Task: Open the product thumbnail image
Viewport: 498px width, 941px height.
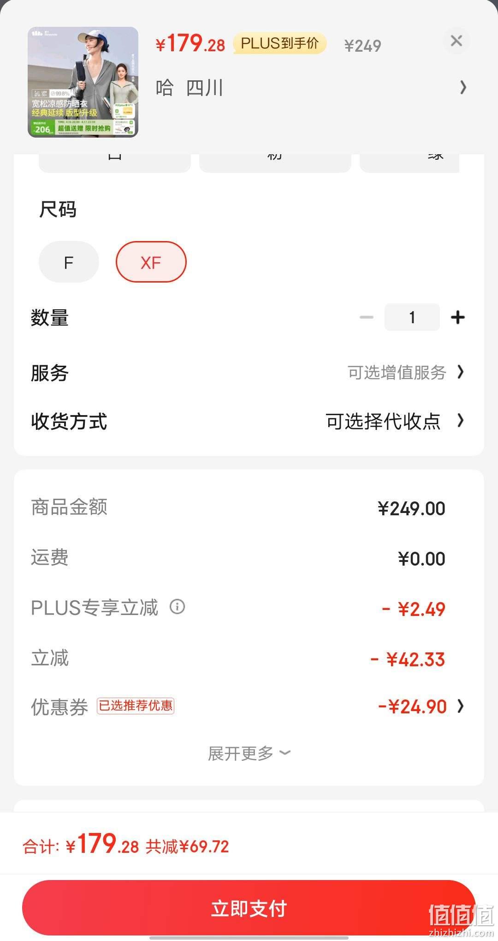Action: click(x=83, y=82)
